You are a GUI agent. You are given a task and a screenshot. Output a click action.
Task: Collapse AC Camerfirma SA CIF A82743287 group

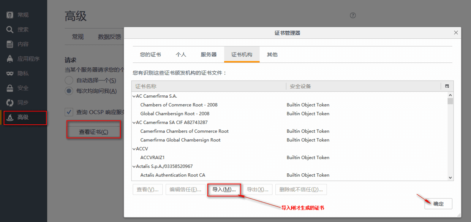[134, 122]
